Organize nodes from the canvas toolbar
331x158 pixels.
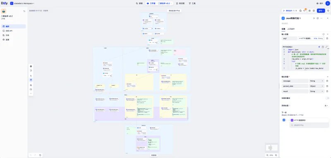[x=31, y=85]
